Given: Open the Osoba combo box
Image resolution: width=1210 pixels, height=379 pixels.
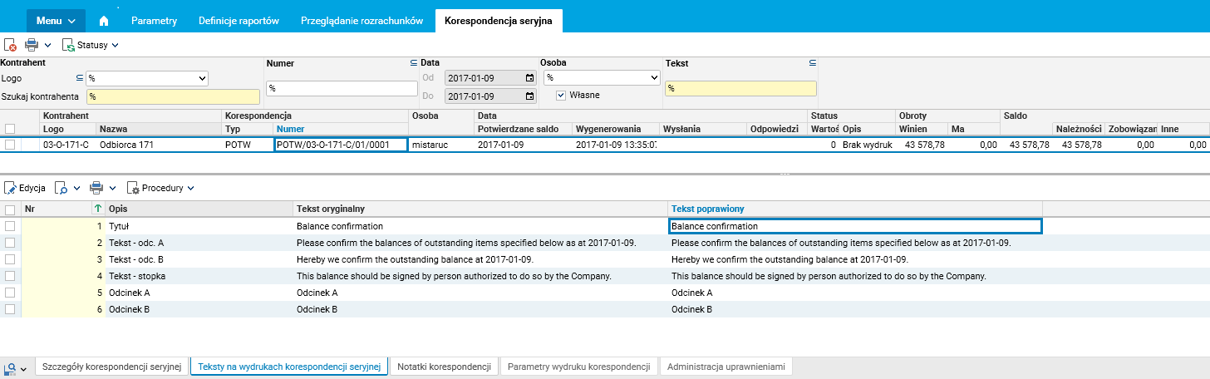Looking at the screenshot, I should pyautogui.click(x=602, y=77).
